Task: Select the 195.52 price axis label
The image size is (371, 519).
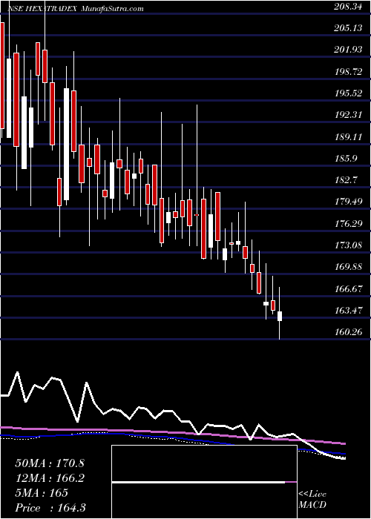Action: click(x=348, y=93)
